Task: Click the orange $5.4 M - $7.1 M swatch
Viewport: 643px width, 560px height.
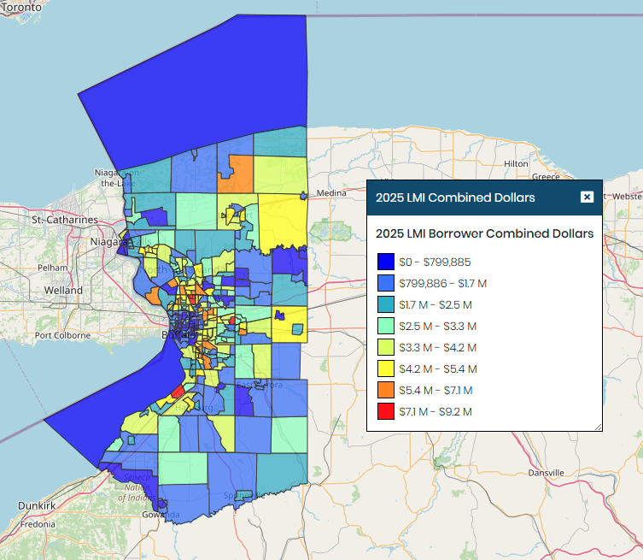Action: (385, 390)
